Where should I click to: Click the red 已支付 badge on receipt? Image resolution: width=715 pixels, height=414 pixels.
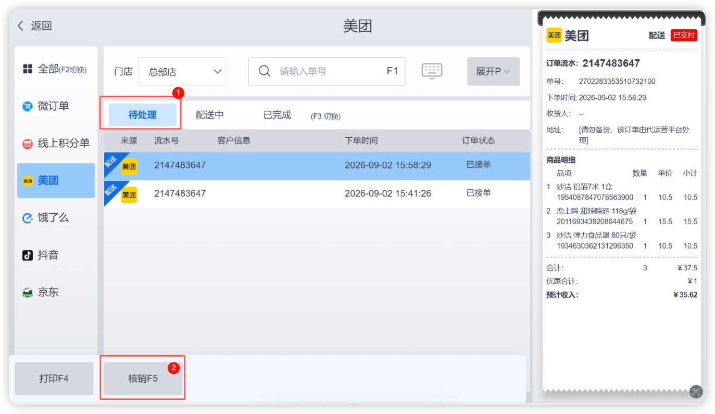(684, 35)
